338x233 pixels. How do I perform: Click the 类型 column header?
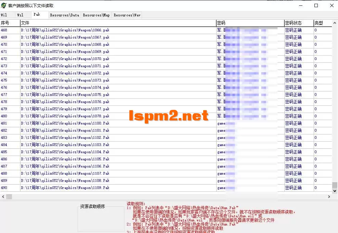(323, 23)
